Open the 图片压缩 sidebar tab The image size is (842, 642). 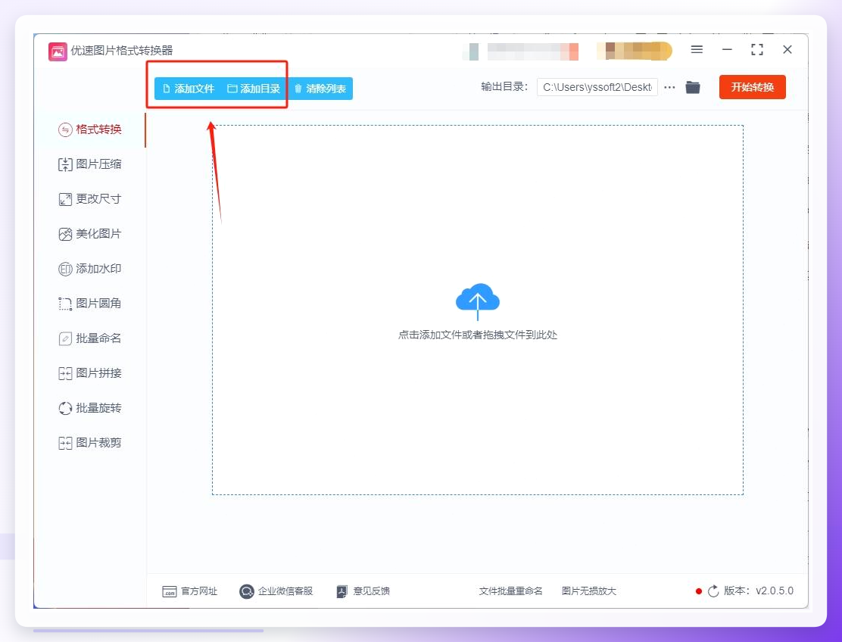[x=89, y=164]
